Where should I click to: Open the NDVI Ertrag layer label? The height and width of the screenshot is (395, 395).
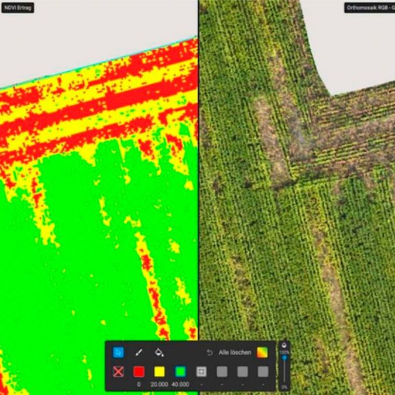[x=17, y=8]
